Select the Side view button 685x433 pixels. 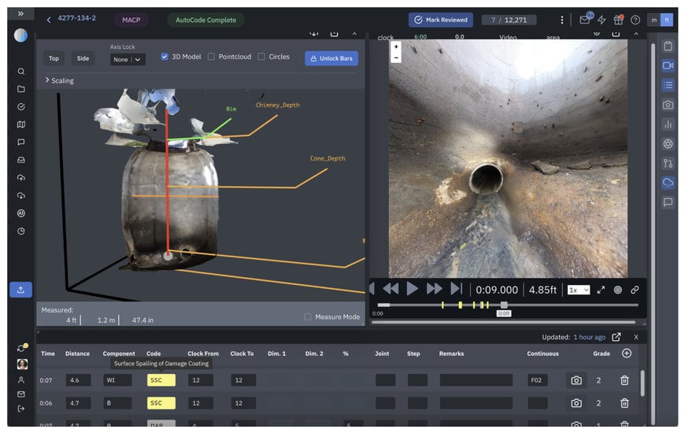pos(83,58)
